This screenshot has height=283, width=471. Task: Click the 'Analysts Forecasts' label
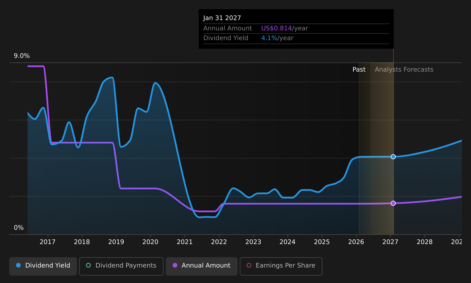(x=404, y=70)
